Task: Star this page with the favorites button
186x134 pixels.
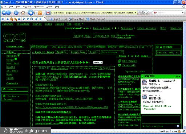Action: point(31,12)
